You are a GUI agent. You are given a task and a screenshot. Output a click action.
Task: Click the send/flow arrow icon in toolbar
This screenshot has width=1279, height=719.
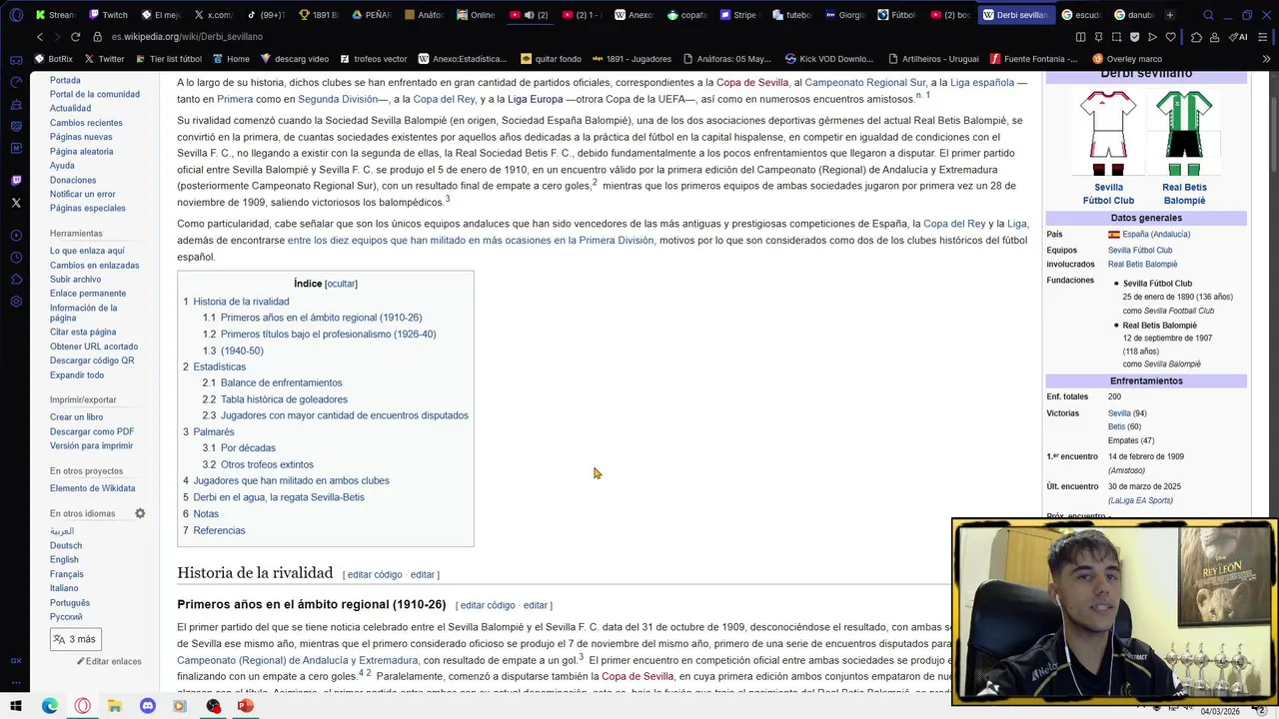click(1152, 37)
